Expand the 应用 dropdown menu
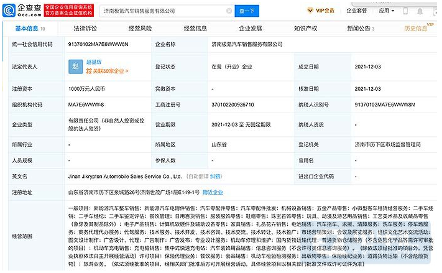The width and height of the screenshot is (442, 273). (x=386, y=11)
